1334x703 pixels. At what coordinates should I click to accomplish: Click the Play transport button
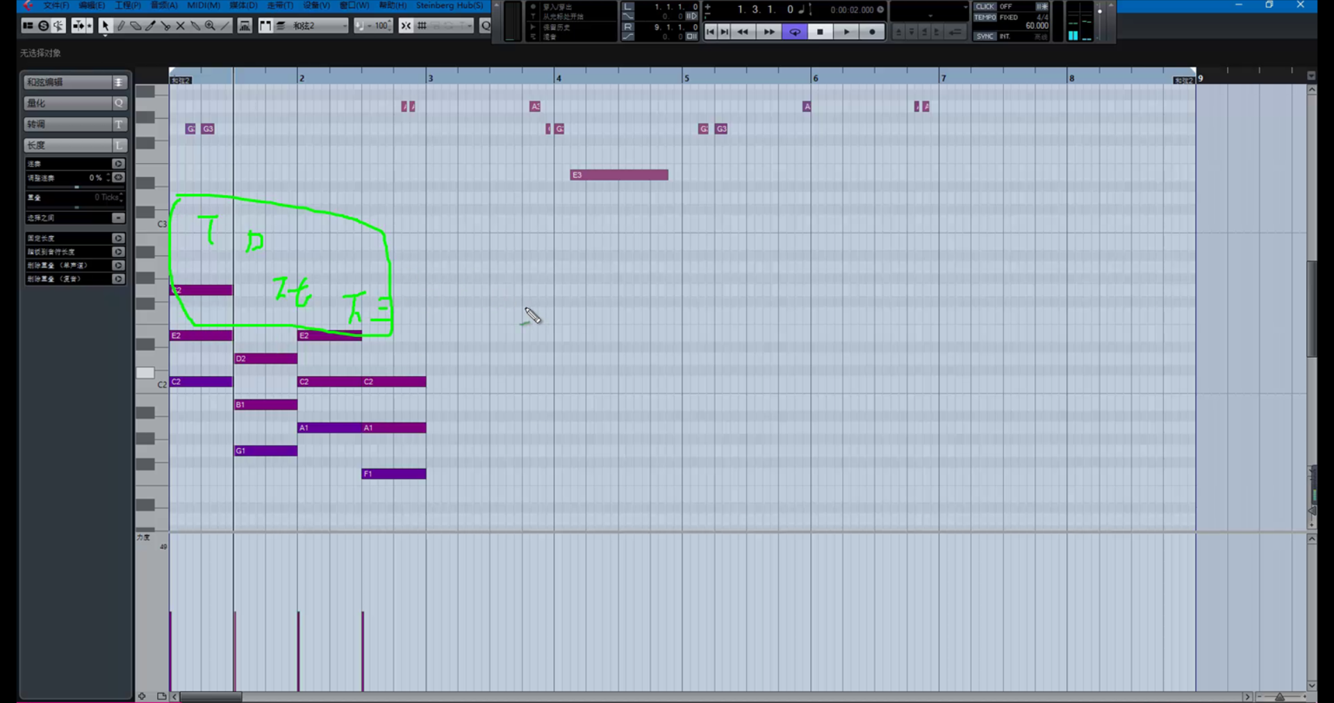coord(846,32)
